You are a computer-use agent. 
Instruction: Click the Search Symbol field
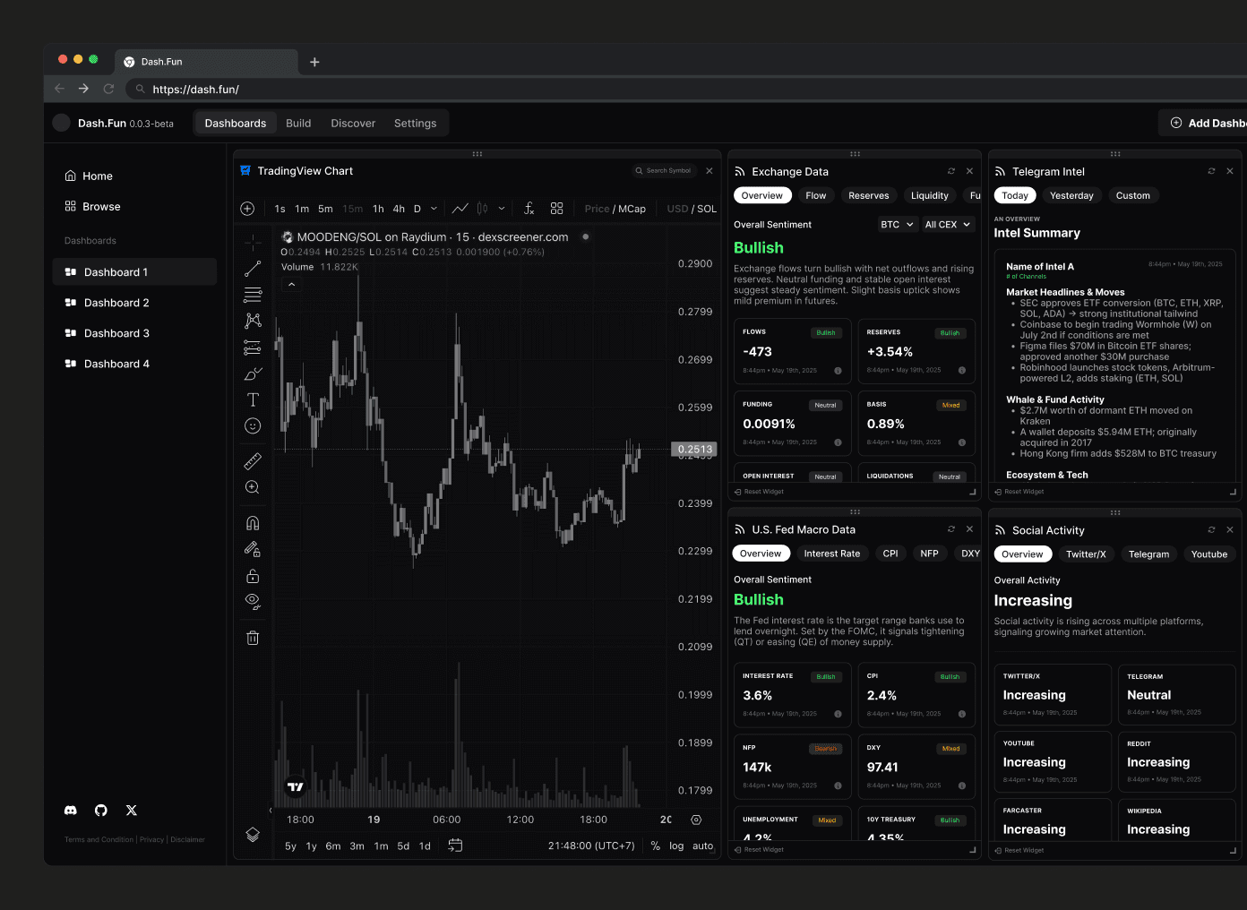pos(664,171)
